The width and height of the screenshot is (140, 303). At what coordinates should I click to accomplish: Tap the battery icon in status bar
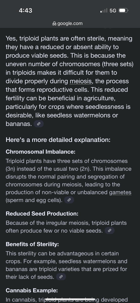(x=124, y=11)
